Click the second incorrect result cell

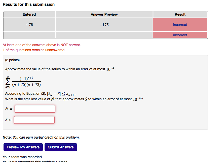click(180, 35)
